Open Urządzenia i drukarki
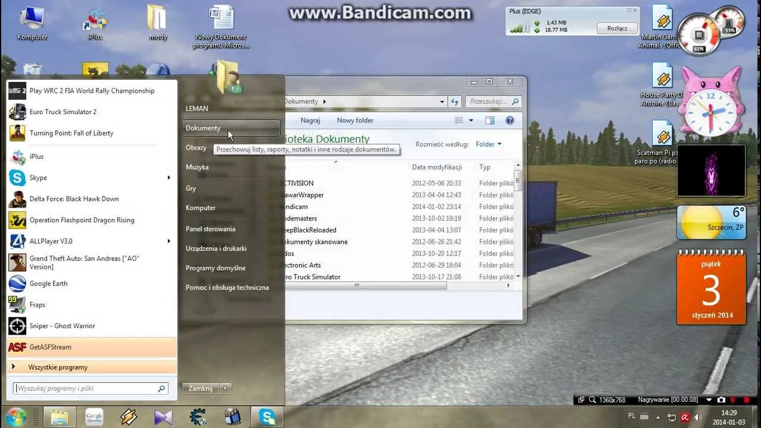 point(216,248)
